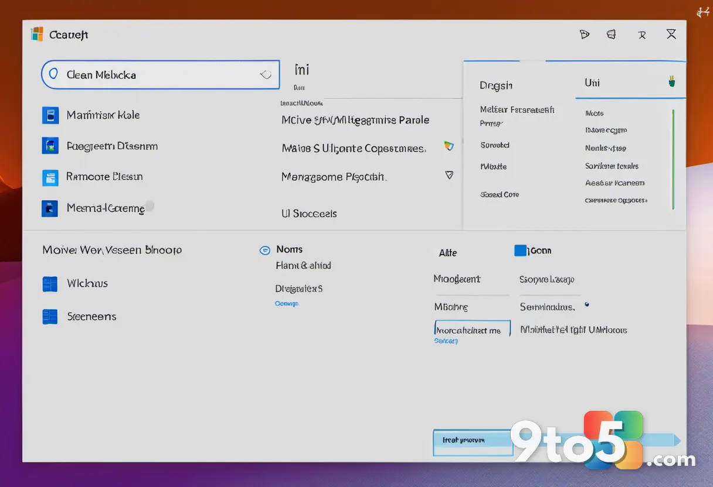
Task: Select 'Sorvetd' in the Dregsin column
Action: pyautogui.click(x=495, y=145)
